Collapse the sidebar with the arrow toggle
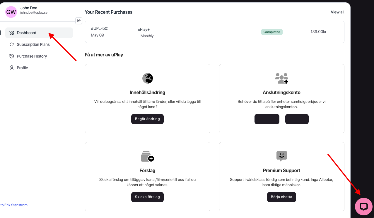This screenshot has width=374, height=218. click(79, 21)
